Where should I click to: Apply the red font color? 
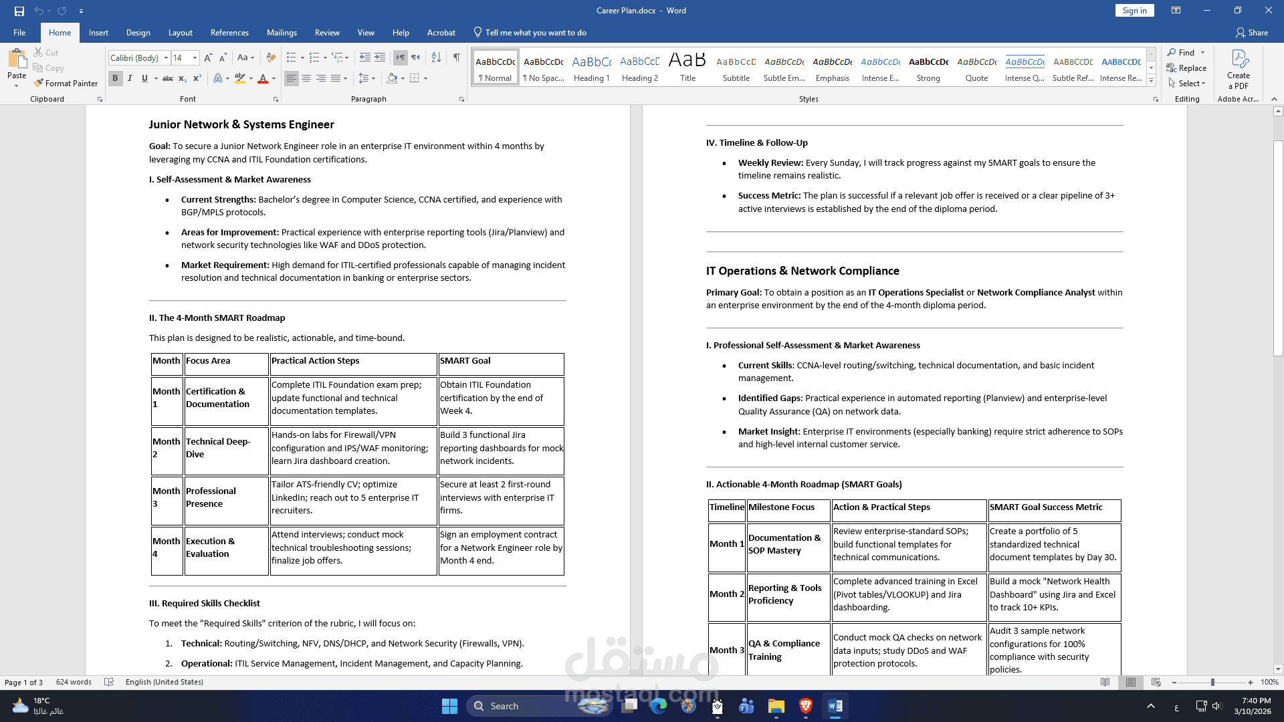263,79
